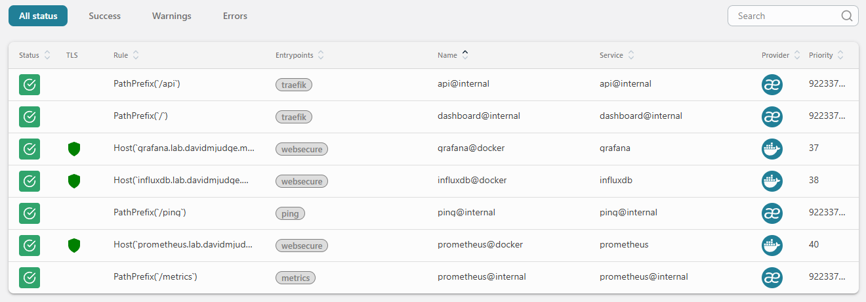Click the internal provider icon for ping@internal

click(772, 213)
